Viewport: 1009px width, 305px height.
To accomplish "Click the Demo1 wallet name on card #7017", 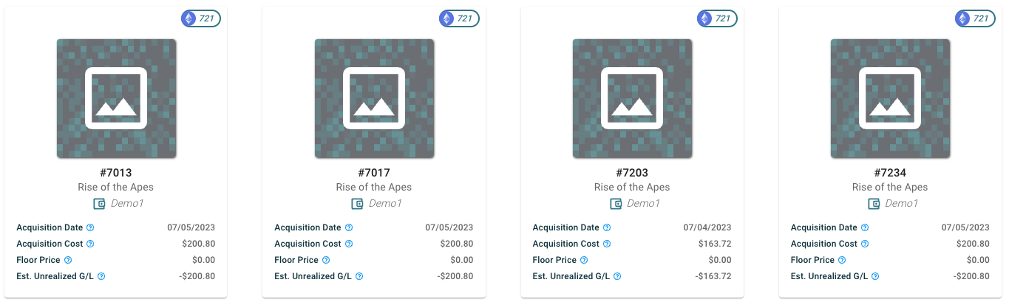I will (x=385, y=204).
